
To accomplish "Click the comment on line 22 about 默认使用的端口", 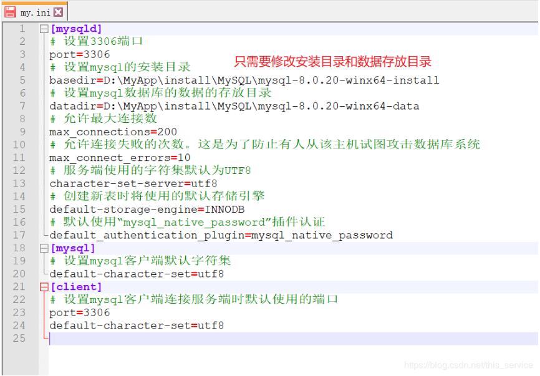I will pos(194,299).
